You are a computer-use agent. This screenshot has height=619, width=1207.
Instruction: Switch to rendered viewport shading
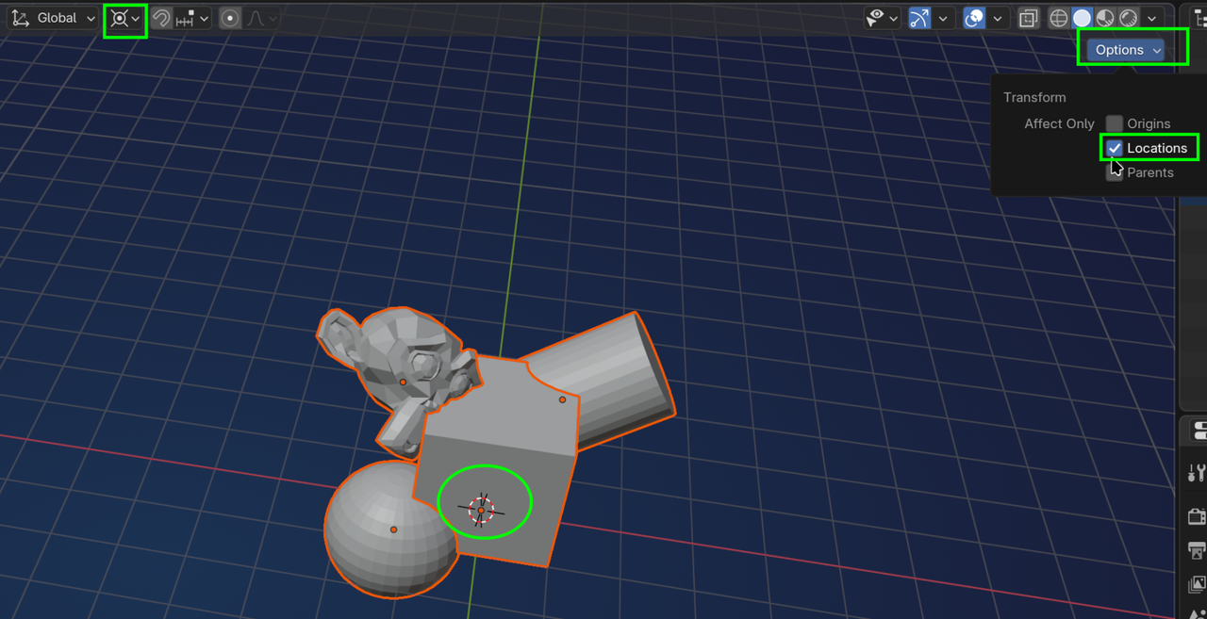[x=1129, y=18]
